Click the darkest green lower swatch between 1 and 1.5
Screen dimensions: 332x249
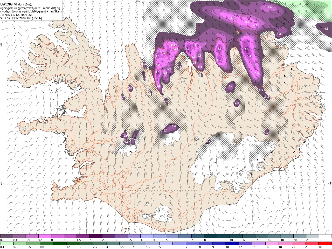tap(60, 243)
